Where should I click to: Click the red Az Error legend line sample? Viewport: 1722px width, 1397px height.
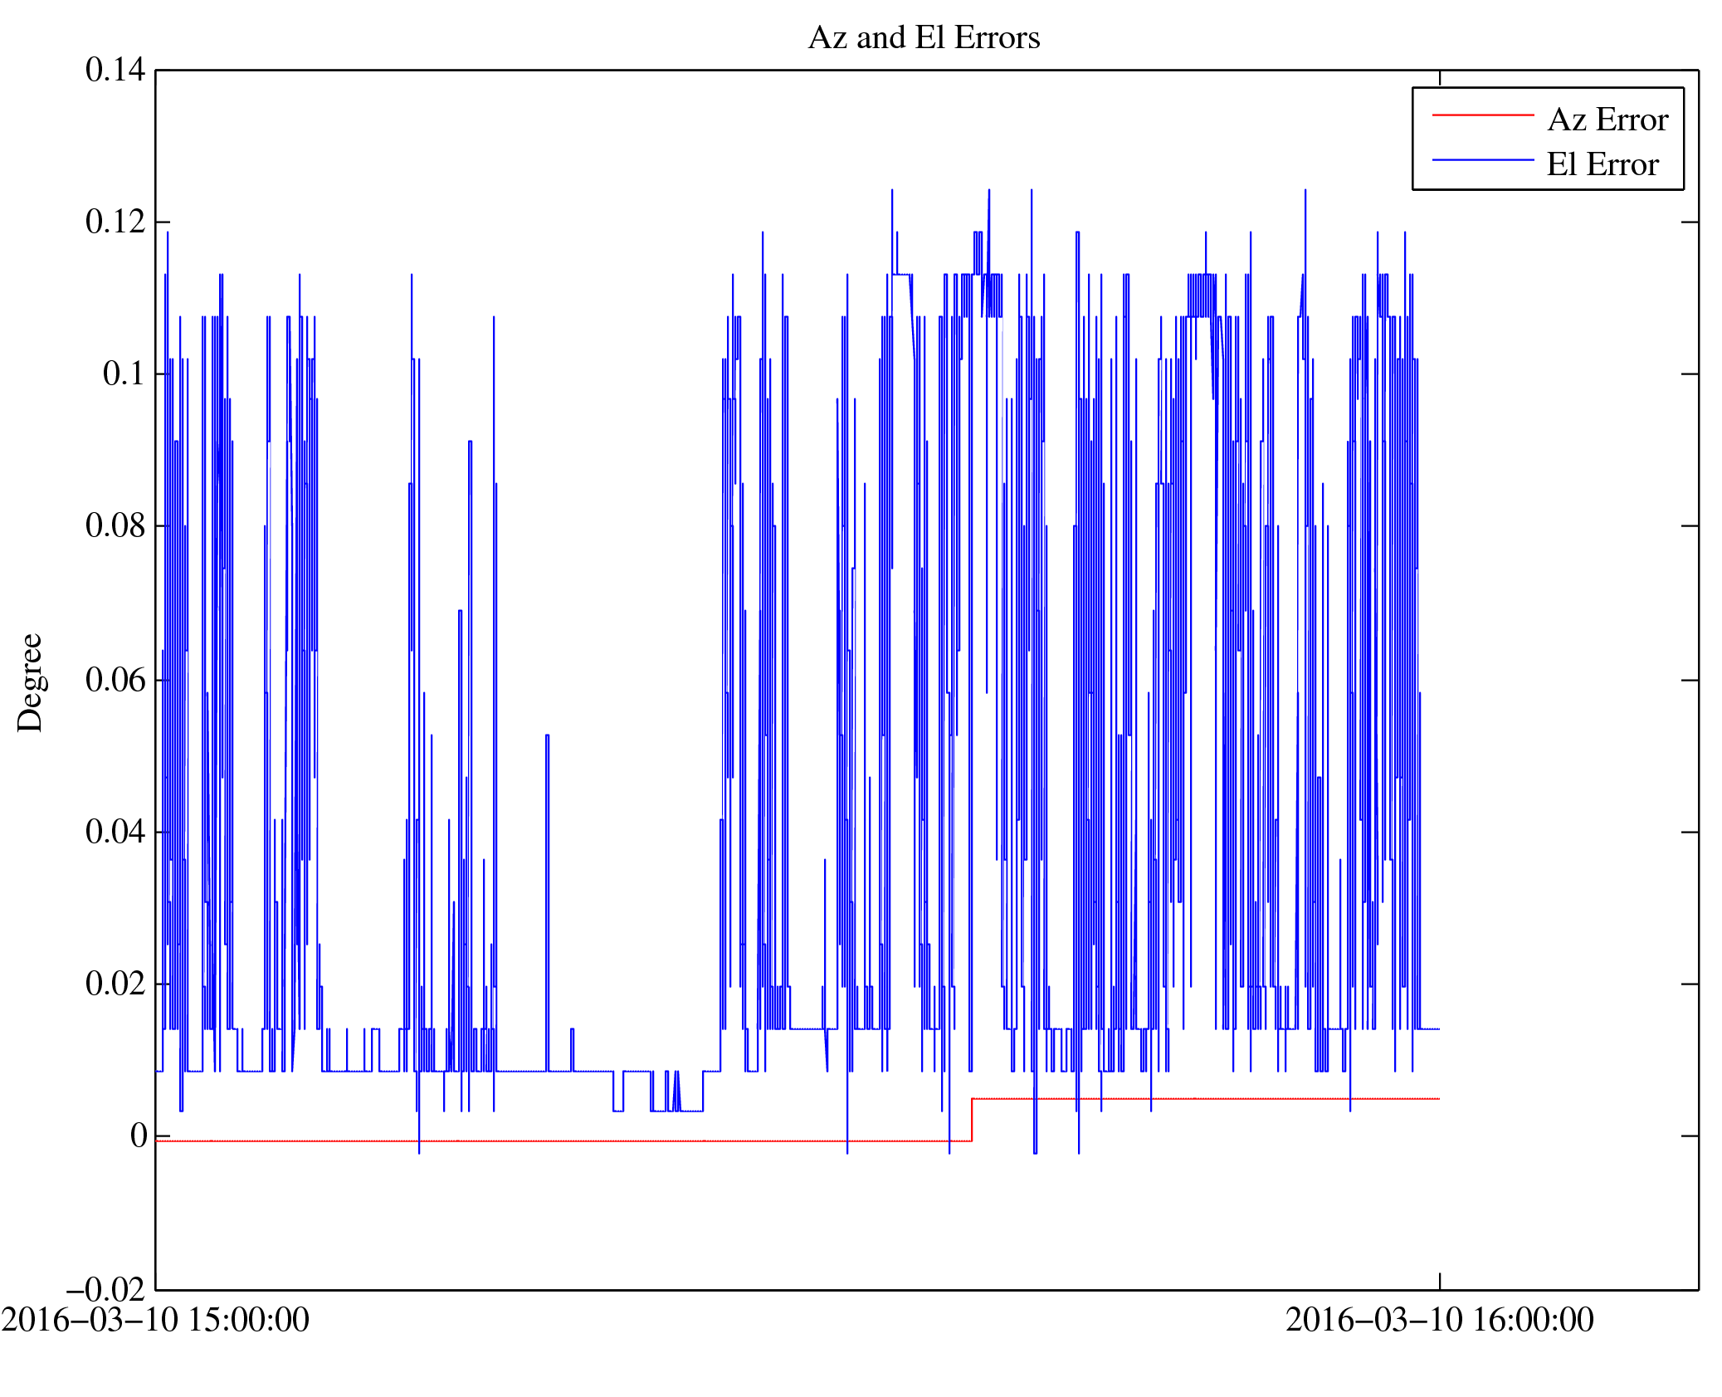coord(1482,115)
